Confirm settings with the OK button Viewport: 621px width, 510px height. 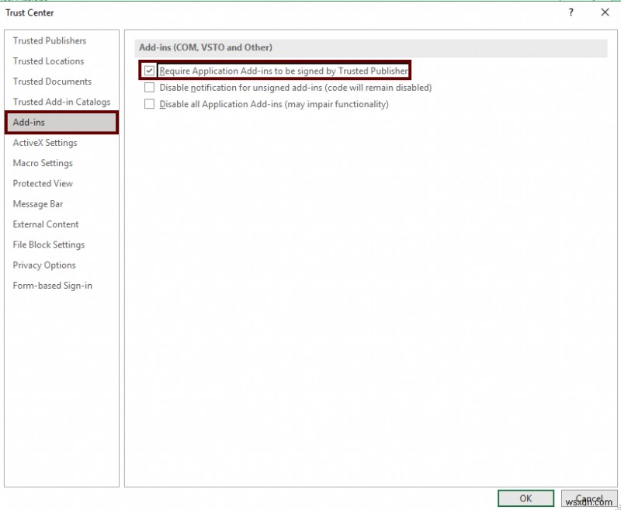pos(526,498)
